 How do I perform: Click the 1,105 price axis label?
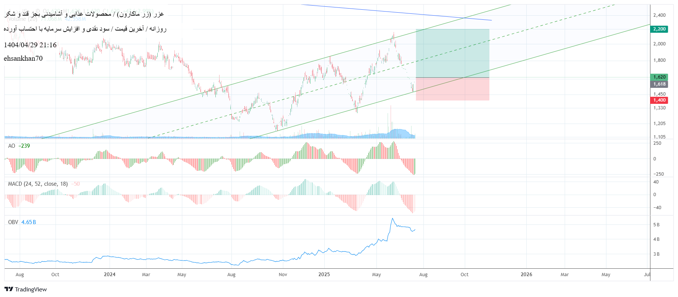pyautogui.click(x=659, y=137)
